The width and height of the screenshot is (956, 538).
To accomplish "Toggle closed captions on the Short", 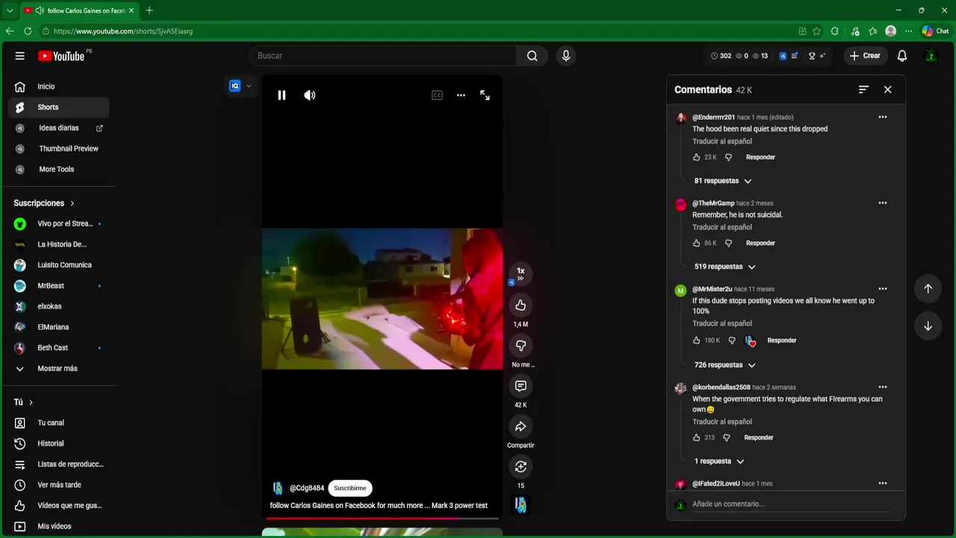I will [x=437, y=96].
